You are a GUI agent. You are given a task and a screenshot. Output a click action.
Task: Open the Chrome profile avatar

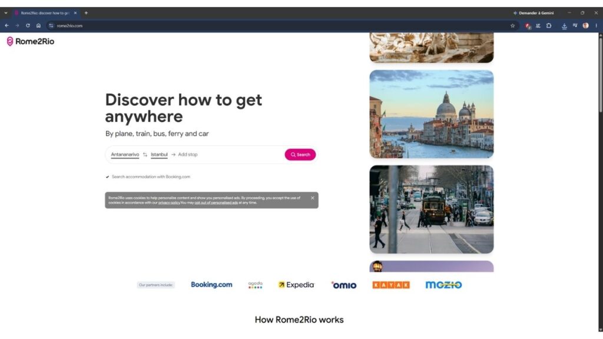click(x=585, y=26)
